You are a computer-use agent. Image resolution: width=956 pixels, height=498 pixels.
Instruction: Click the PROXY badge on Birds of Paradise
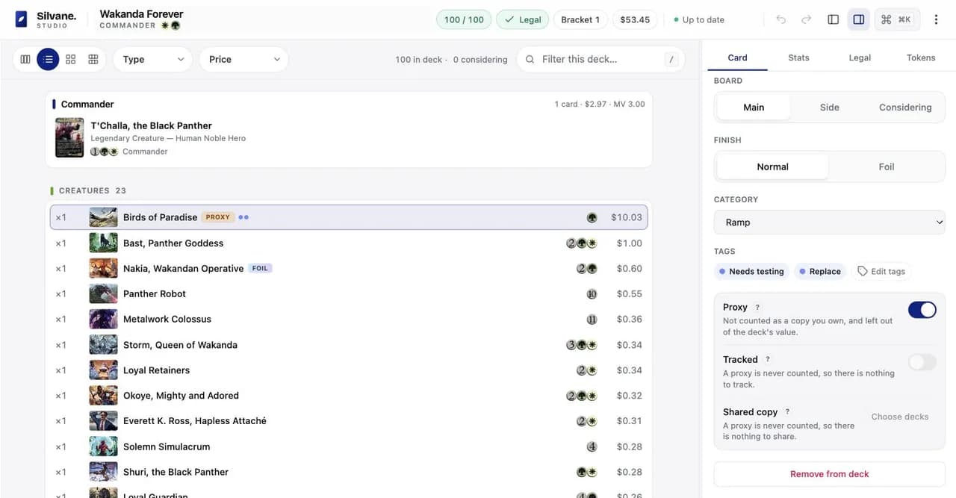pos(218,217)
